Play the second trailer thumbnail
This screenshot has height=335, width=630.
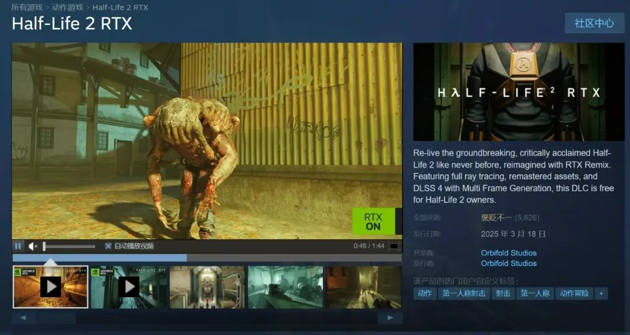point(129,287)
